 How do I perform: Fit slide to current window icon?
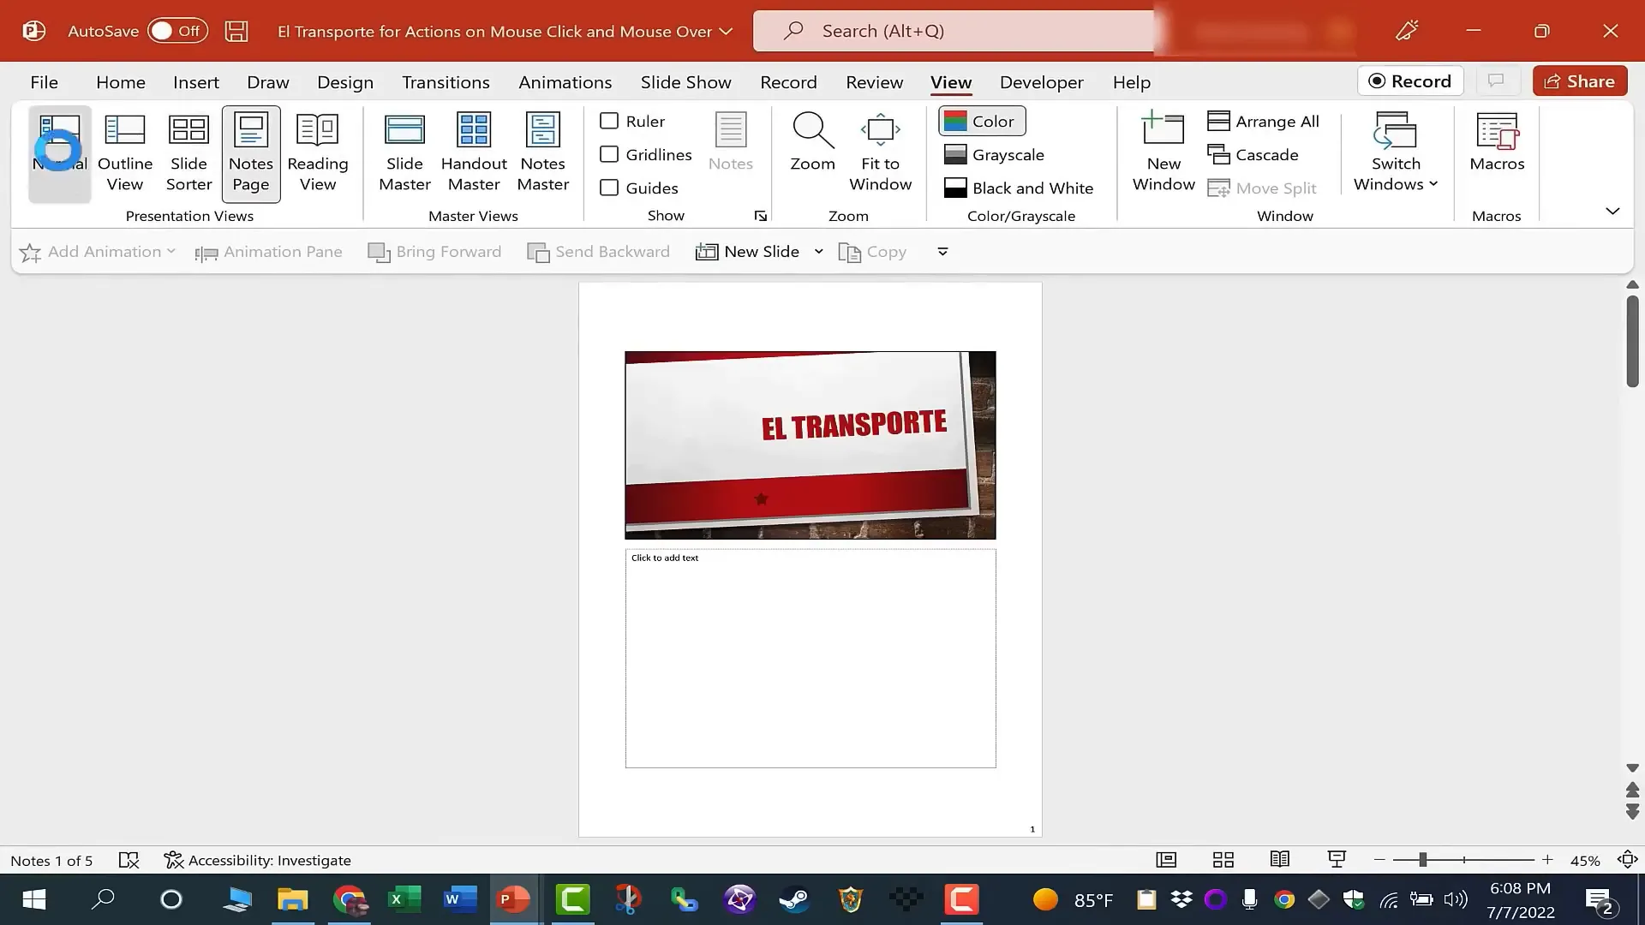pos(1627,860)
